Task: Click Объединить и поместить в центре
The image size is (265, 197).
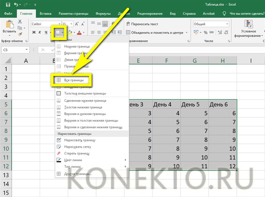Action: [155, 32]
